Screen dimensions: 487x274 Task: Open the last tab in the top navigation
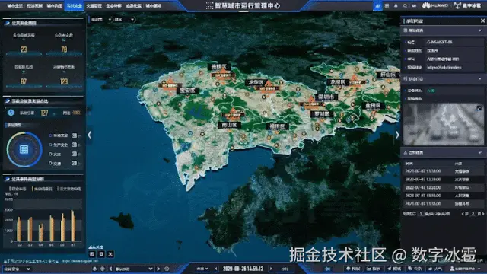pyautogui.click(x=154, y=5)
